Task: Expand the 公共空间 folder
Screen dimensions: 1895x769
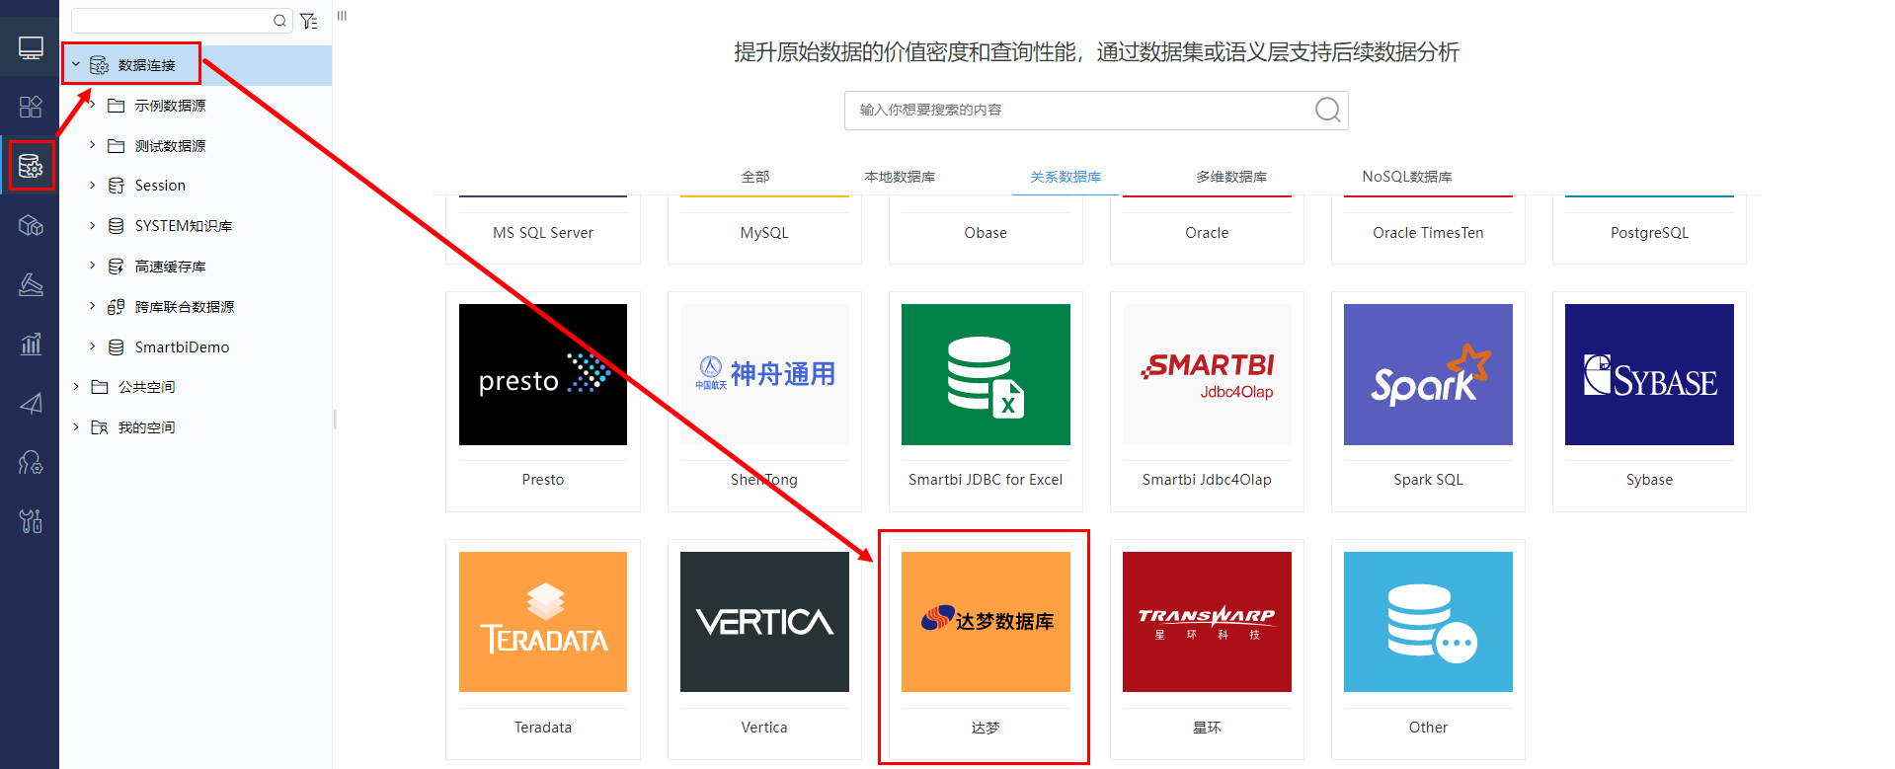Action: tap(76, 386)
